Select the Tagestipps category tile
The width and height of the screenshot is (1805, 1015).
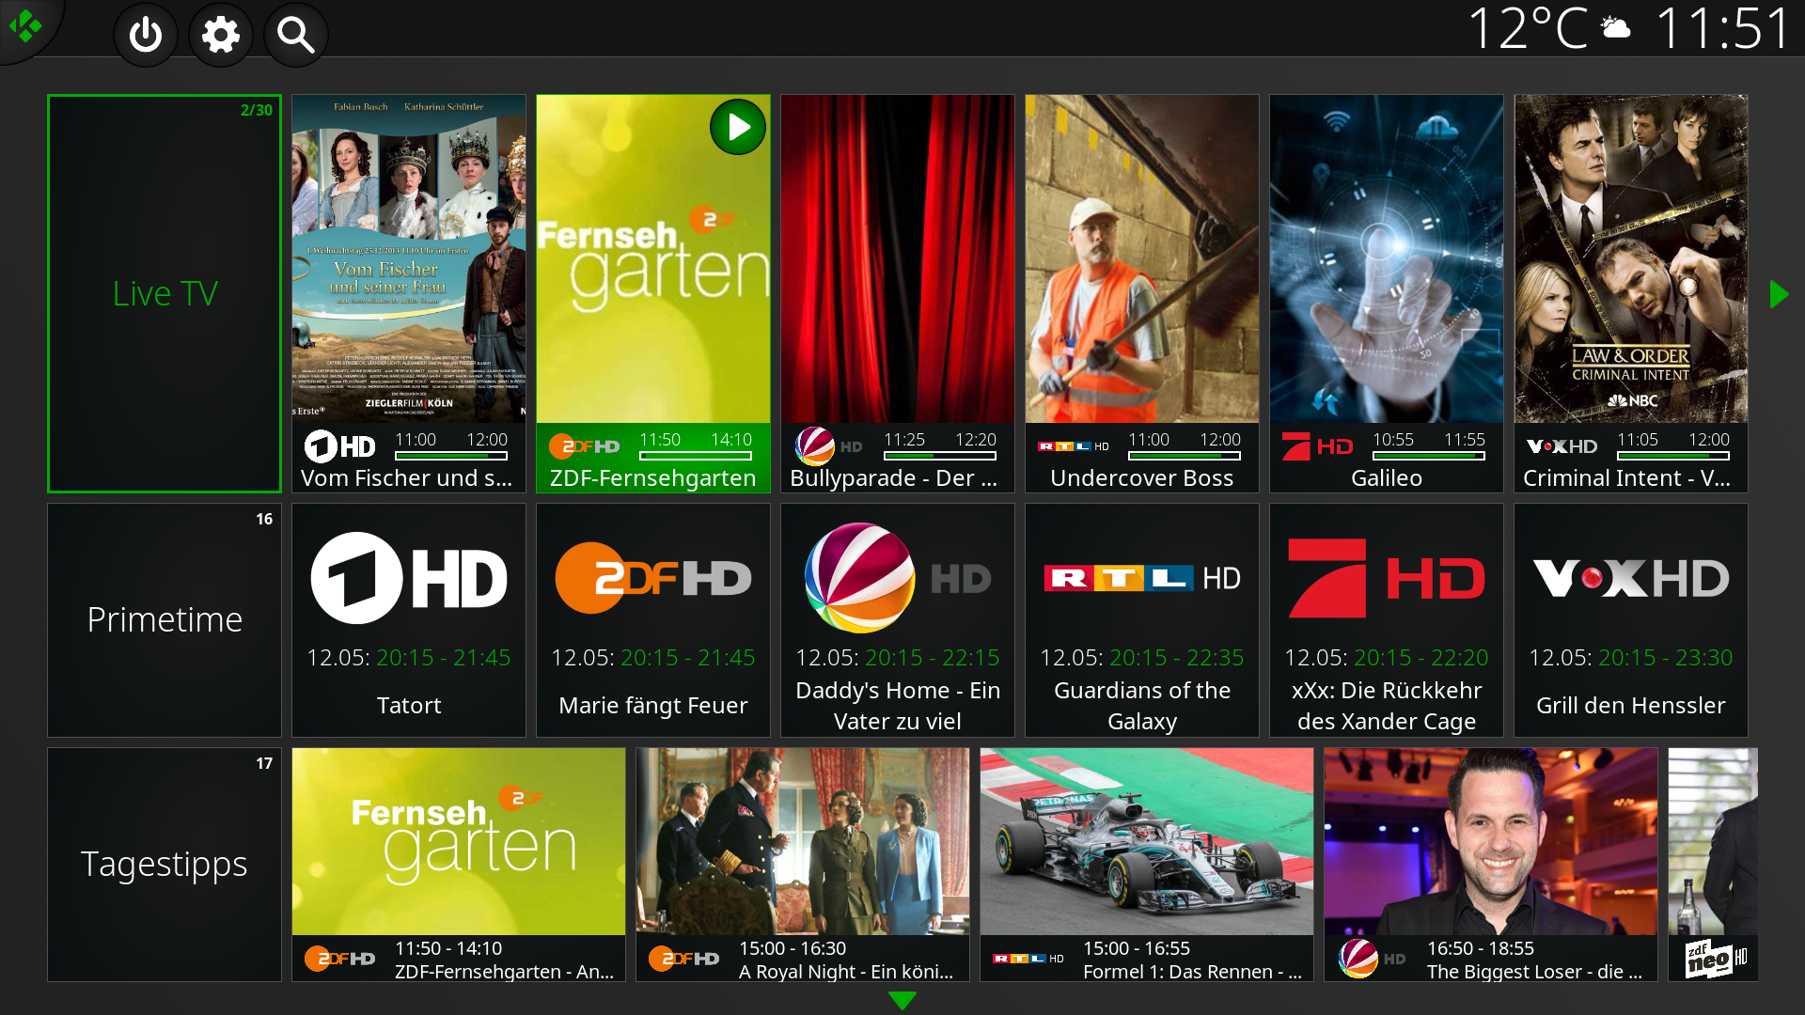pyautogui.click(x=165, y=865)
